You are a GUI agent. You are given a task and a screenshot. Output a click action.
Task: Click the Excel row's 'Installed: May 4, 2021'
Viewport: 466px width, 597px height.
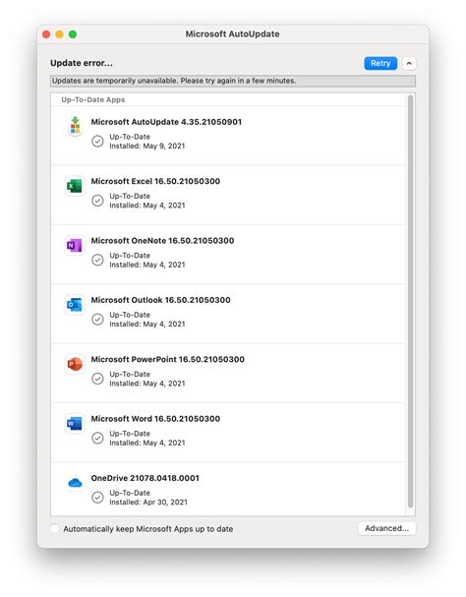[x=146, y=206]
